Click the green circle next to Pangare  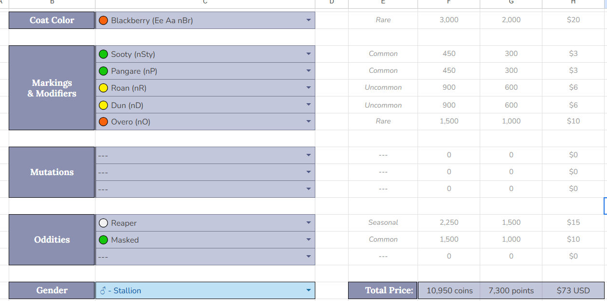pos(103,71)
